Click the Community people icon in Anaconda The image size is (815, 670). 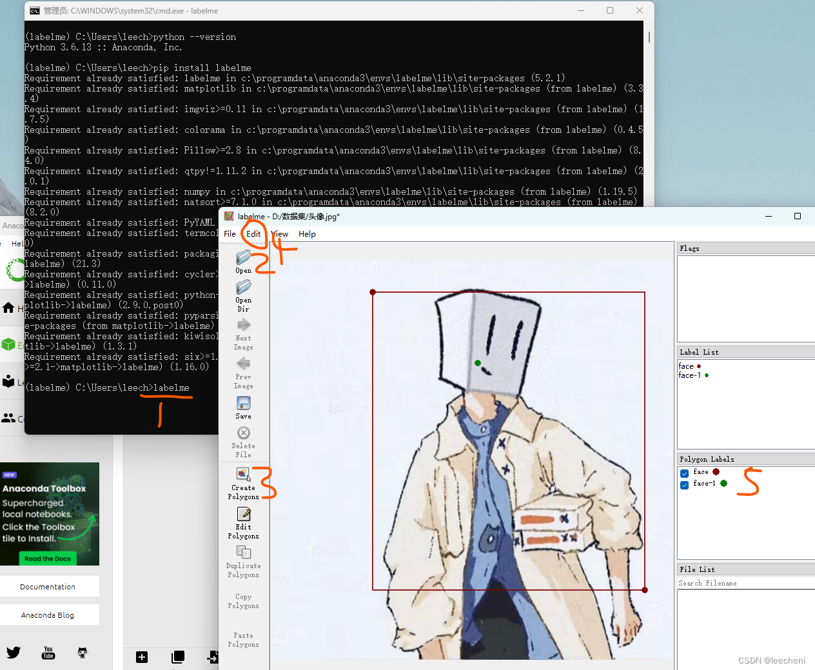pos(8,419)
